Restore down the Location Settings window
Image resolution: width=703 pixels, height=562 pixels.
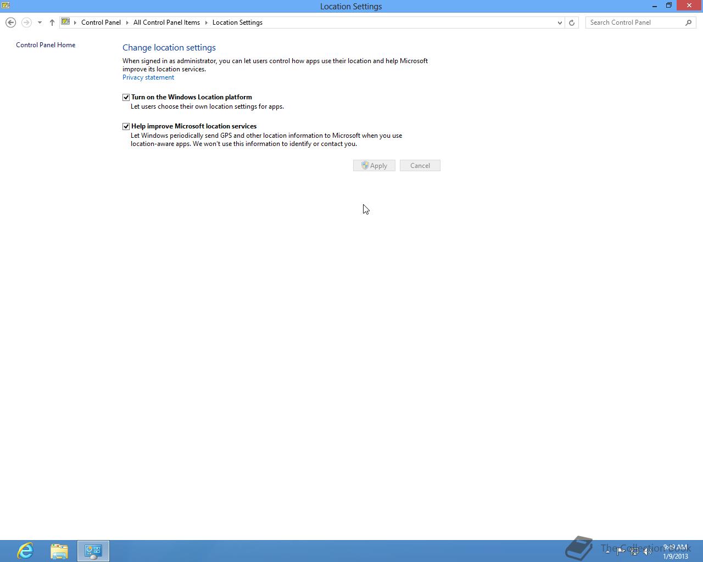pyautogui.click(x=669, y=5)
